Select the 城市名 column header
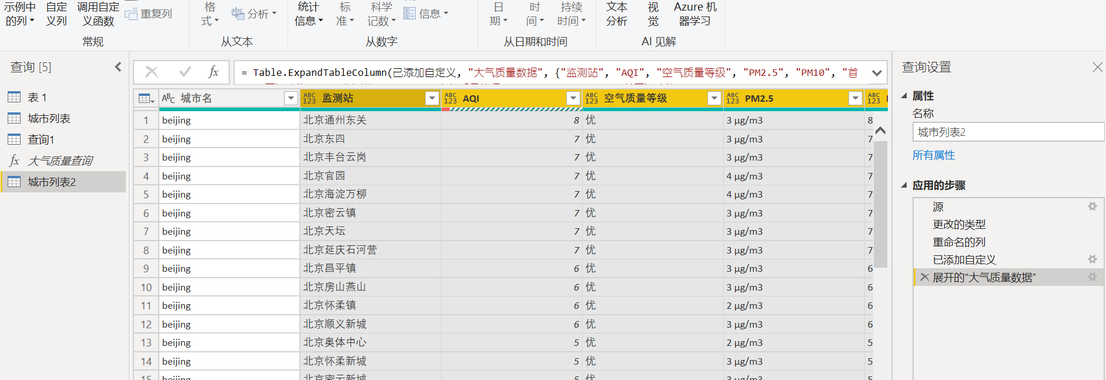 click(229, 98)
